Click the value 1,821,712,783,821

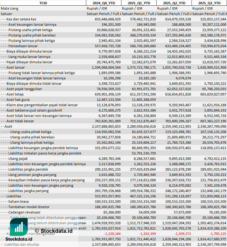click(x=141, y=228)
